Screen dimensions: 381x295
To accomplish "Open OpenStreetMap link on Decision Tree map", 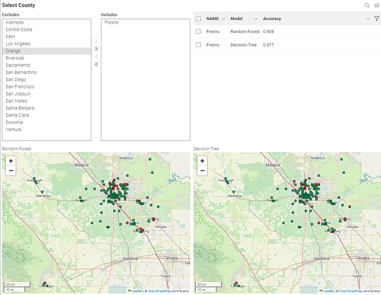I will (x=351, y=291).
